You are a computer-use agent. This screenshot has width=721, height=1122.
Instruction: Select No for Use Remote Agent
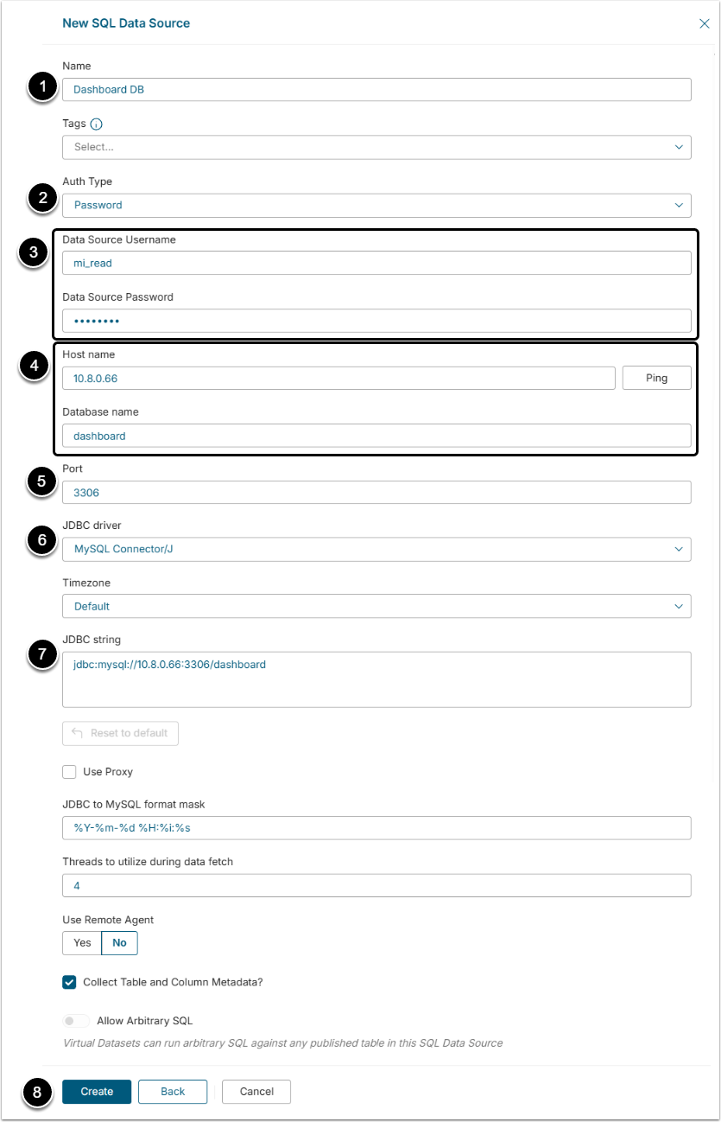tap(119, 942)
